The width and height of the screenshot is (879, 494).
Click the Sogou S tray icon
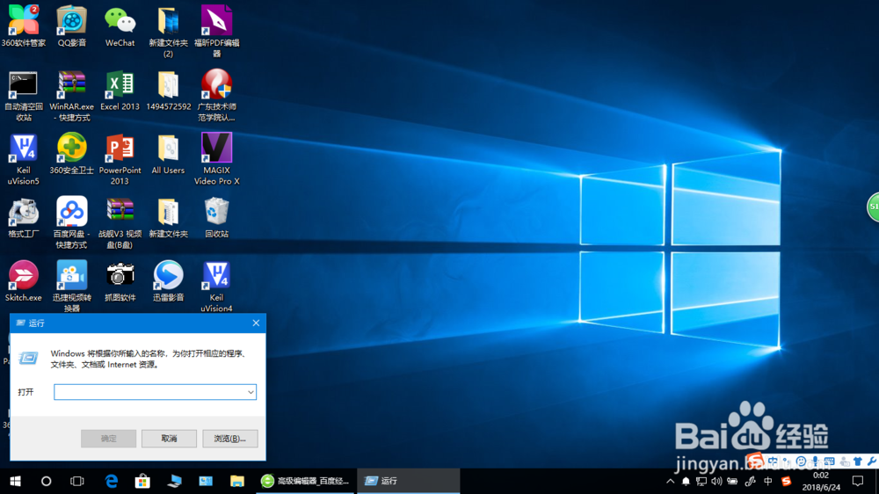tap(786, 481)
